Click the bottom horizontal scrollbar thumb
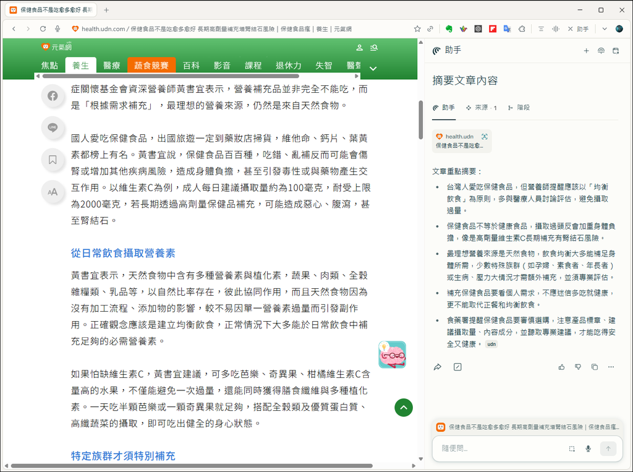 click(x=192, y=466)
